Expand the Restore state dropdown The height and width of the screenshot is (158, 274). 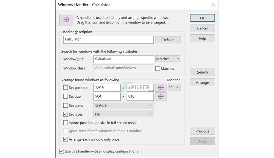click(124, 105)
